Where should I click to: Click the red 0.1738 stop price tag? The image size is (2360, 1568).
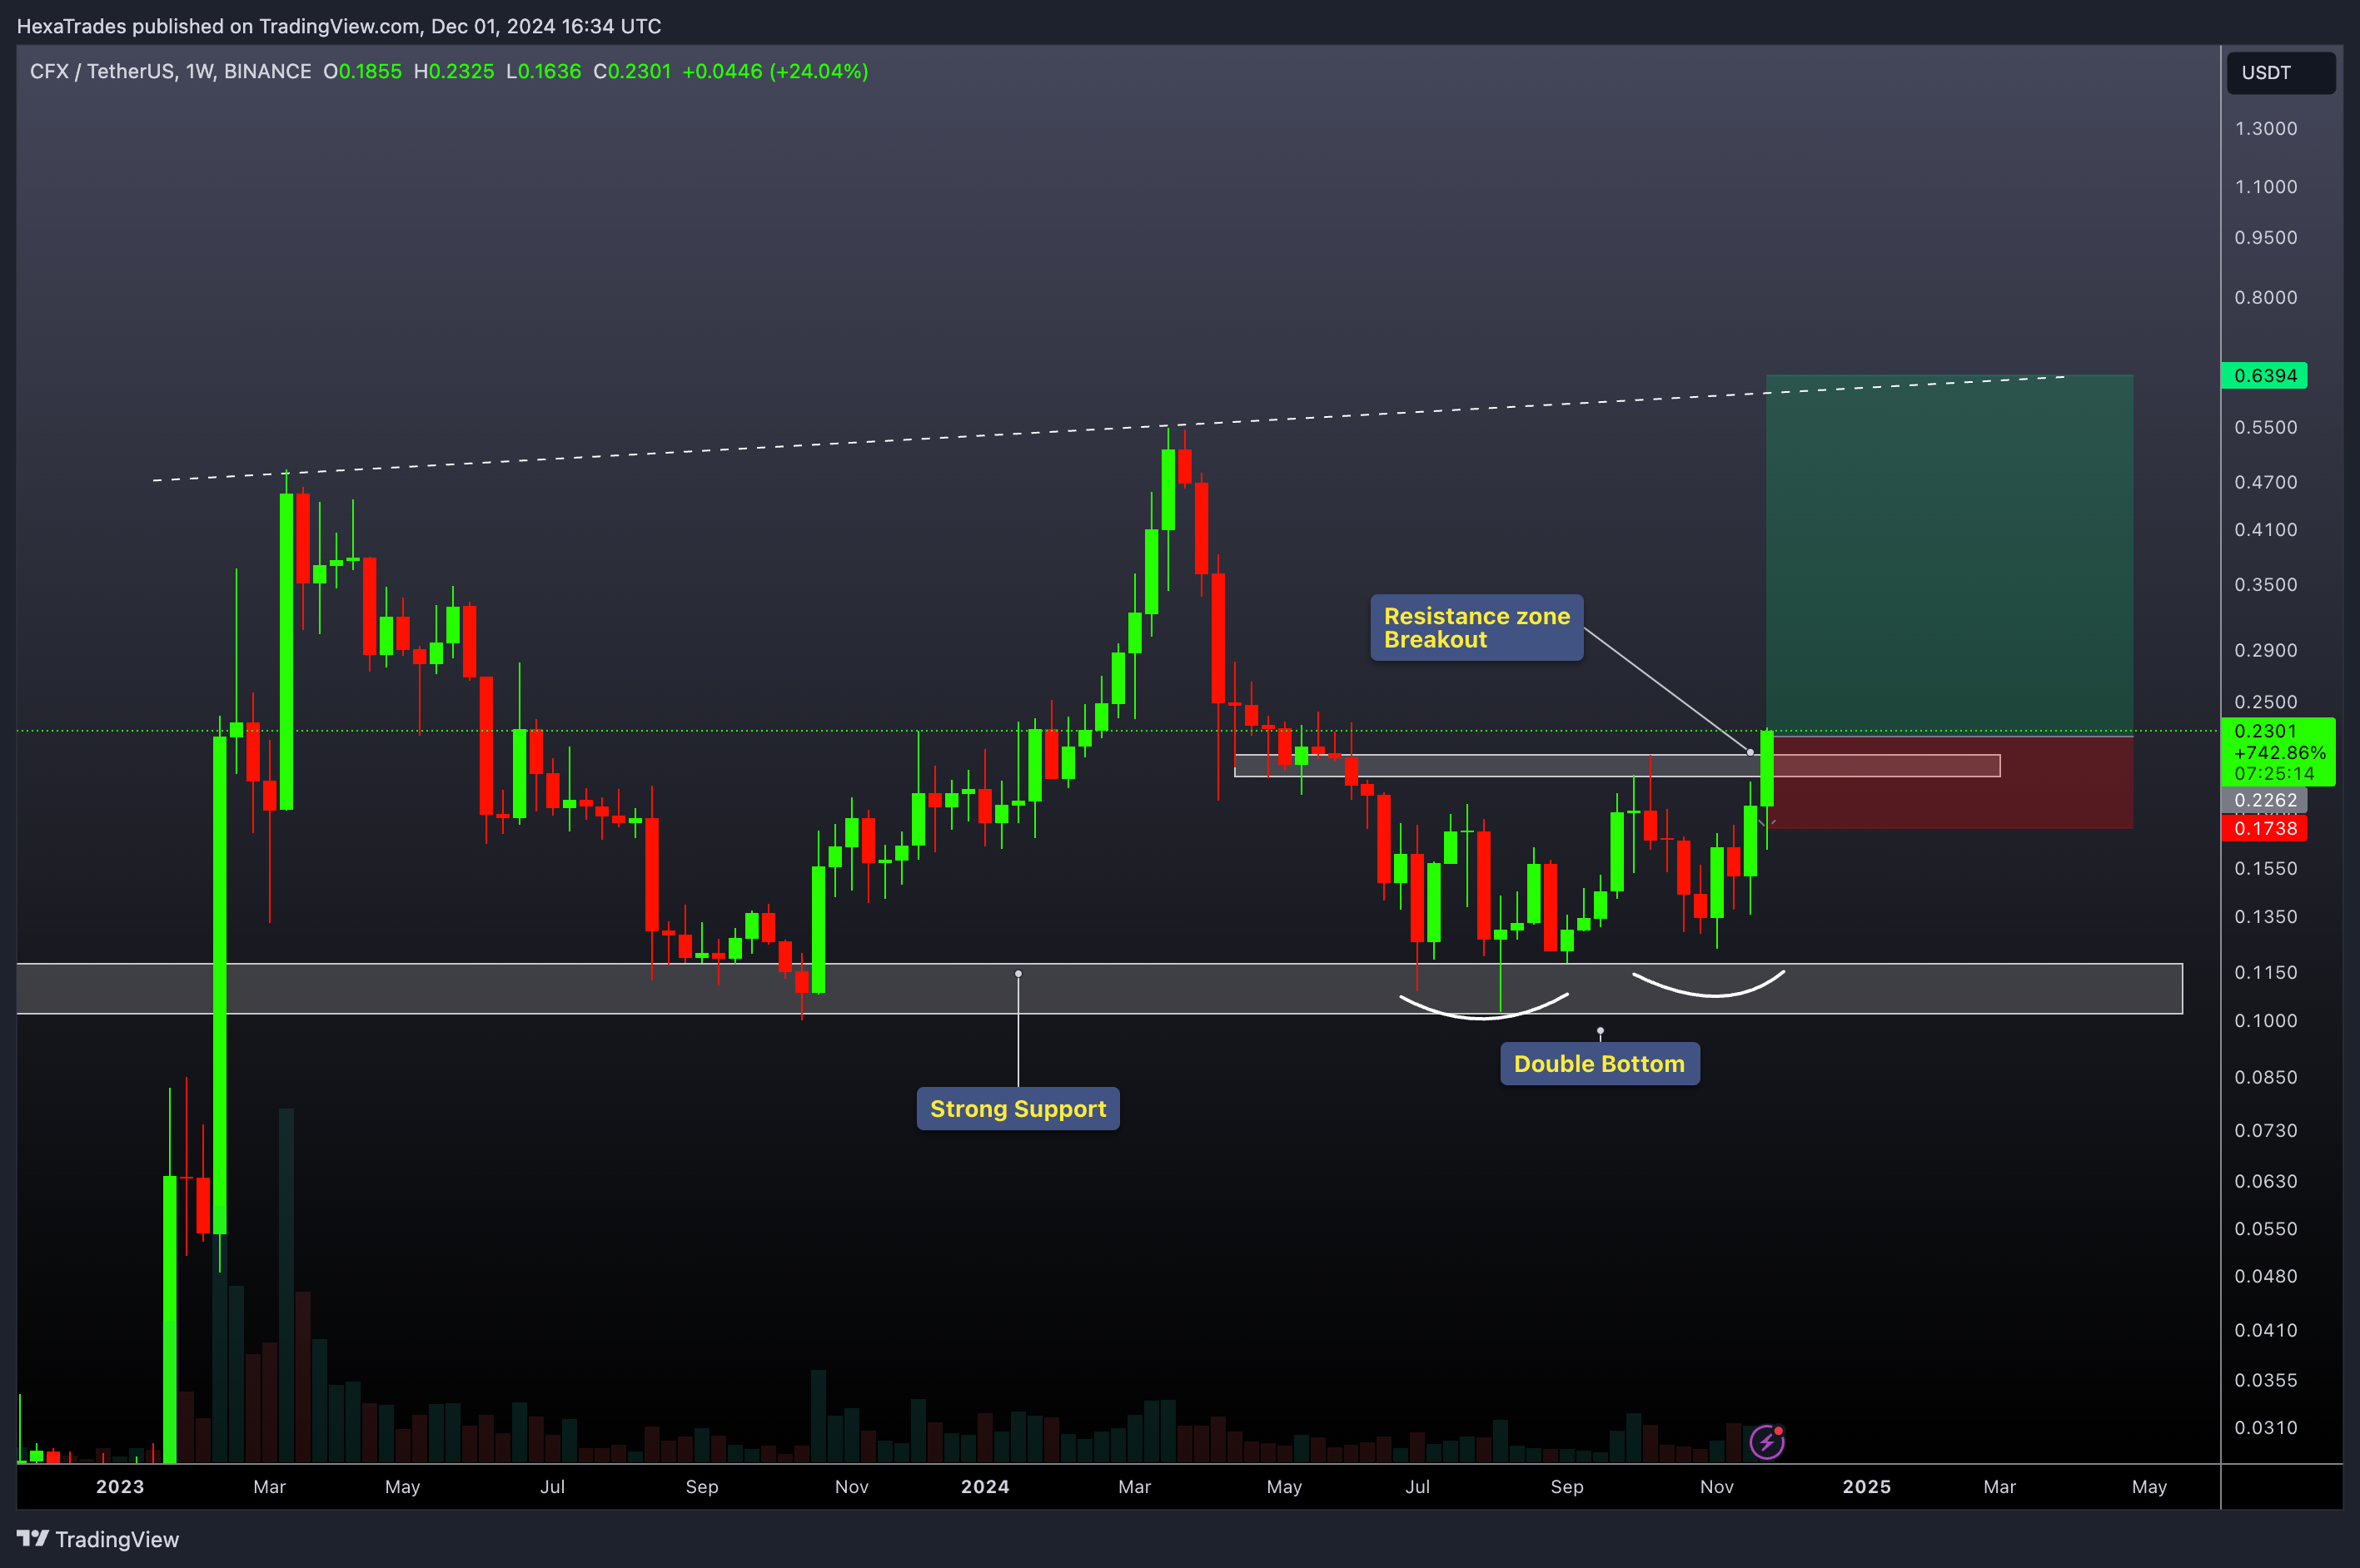point(2265,828)
